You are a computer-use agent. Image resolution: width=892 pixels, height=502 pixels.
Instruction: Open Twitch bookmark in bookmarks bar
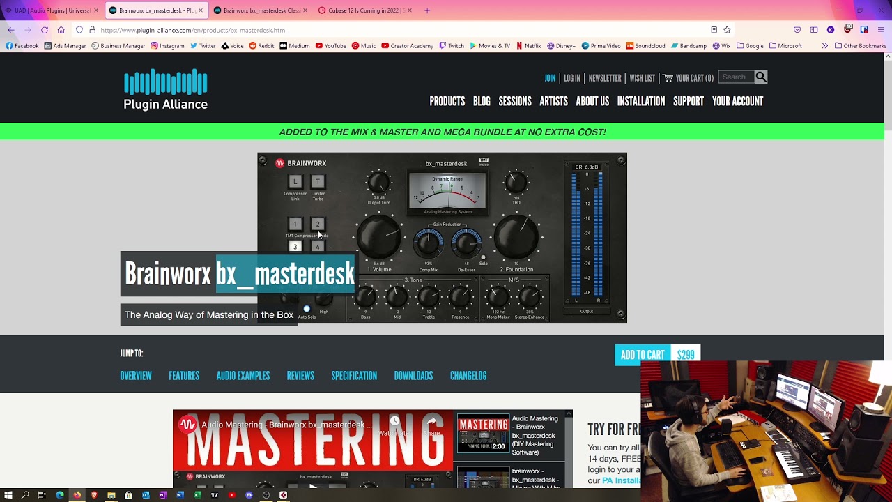tap(452, 46)
